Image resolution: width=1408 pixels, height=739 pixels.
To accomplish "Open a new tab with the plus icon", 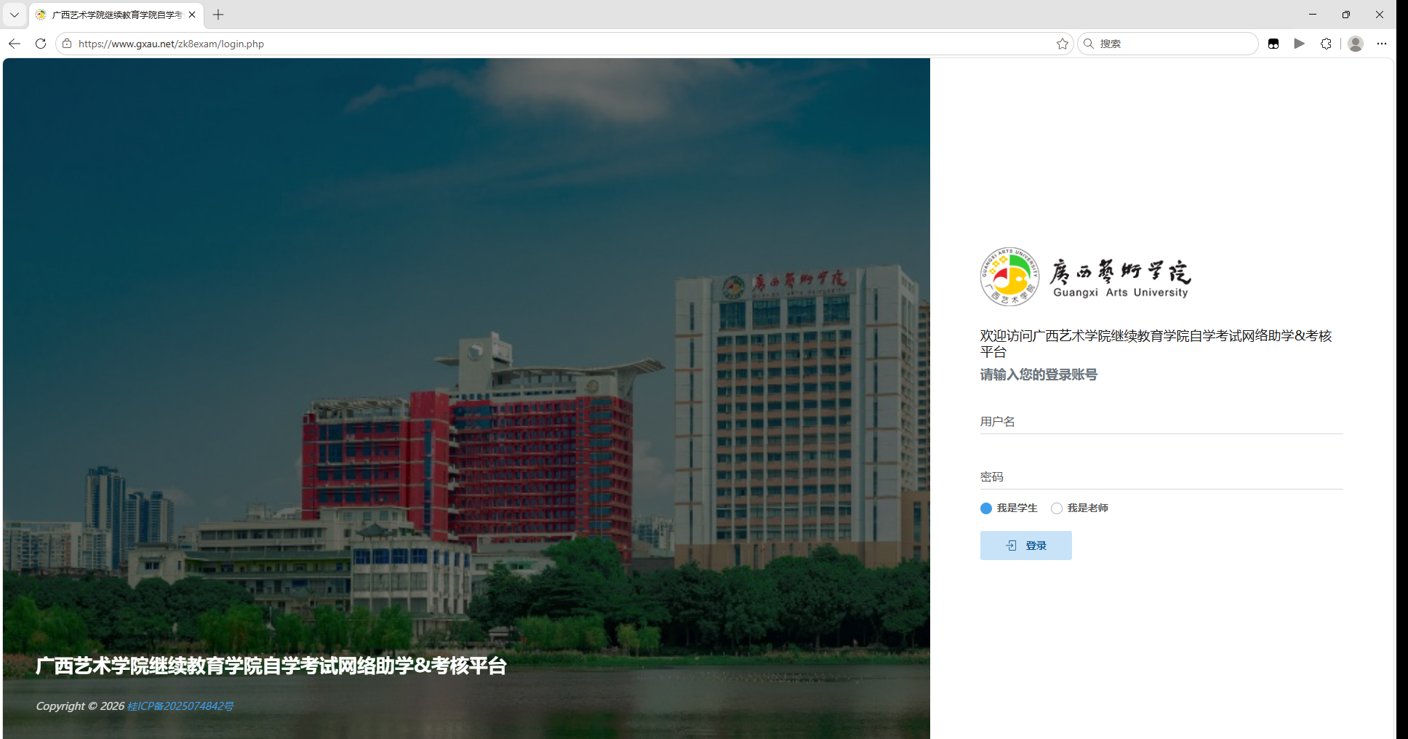I will coord(218,15).
